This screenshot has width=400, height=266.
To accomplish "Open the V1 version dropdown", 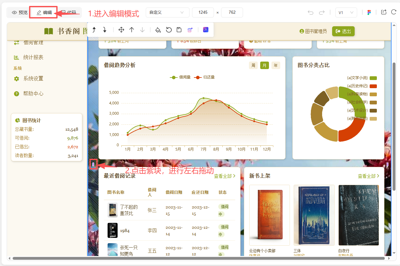I will [x=346, y=13].
